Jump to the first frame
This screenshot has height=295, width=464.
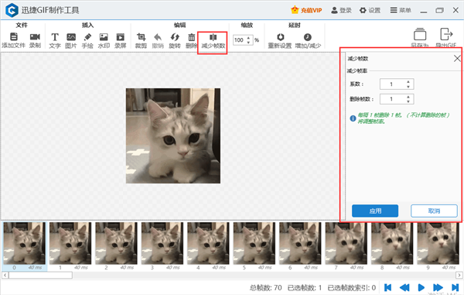click(387, 287)
